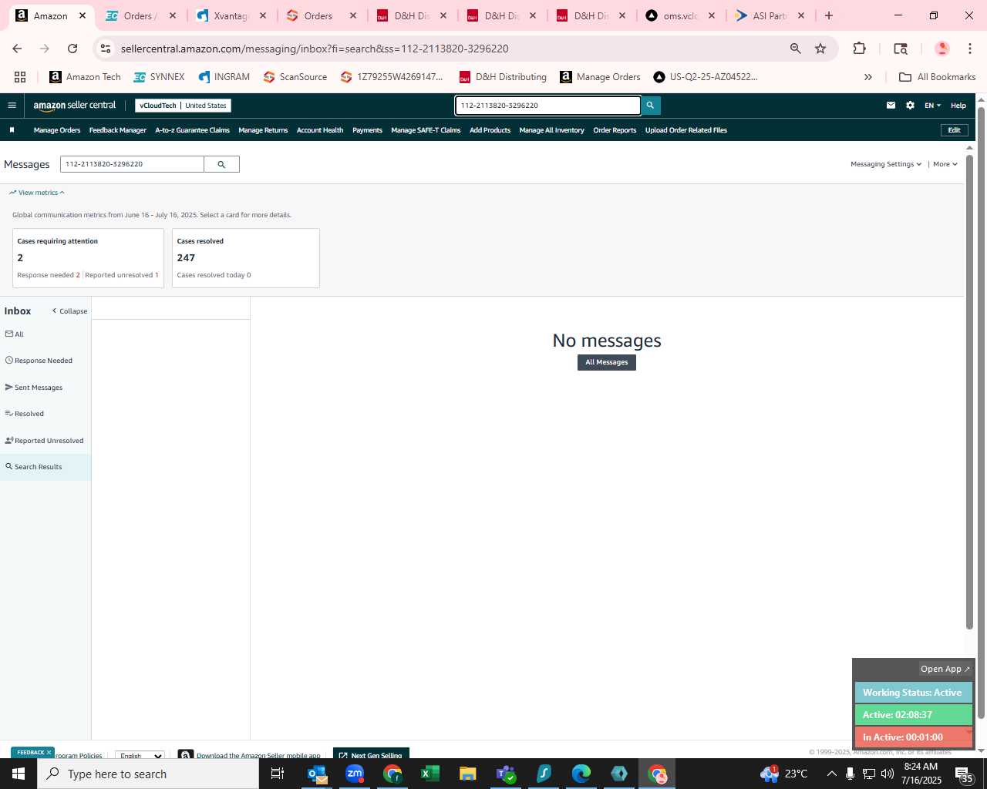Open Payments in the nav bar
The image size is (987, 789).
pos(367,130)
